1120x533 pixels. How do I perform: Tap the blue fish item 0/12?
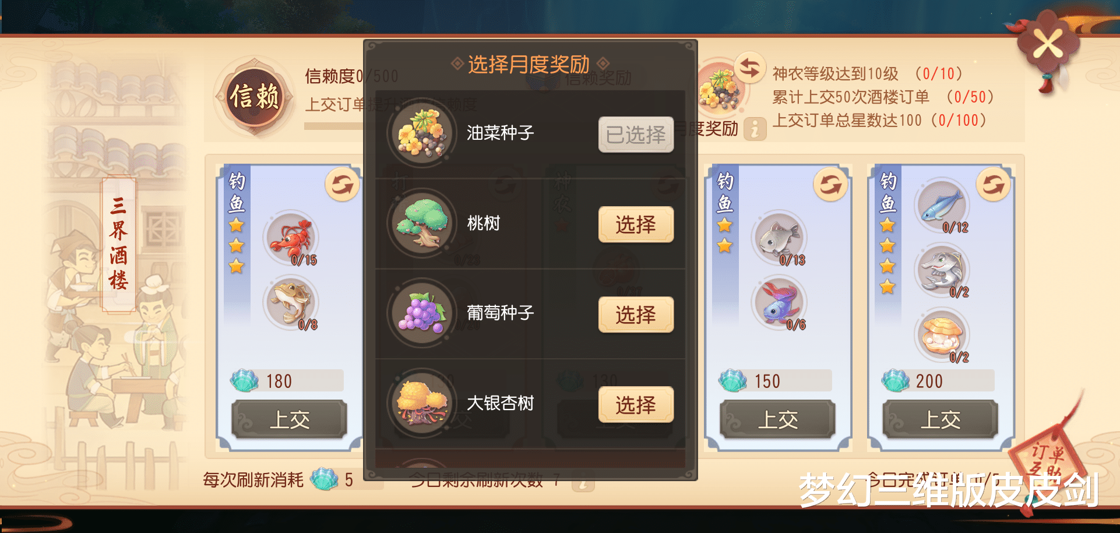point(942,205)
